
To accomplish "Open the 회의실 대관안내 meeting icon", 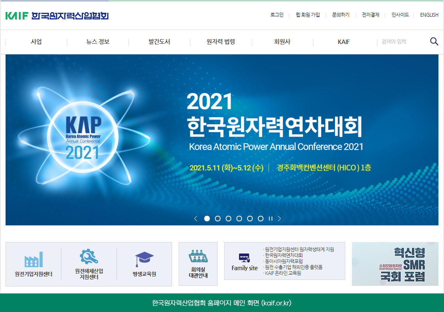I will [x=198, y=256].
